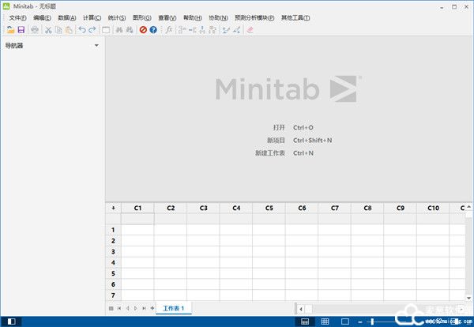Open the 数据(A) menu
Viewport: 474px width, 327px height.
[x=67, y=18]
